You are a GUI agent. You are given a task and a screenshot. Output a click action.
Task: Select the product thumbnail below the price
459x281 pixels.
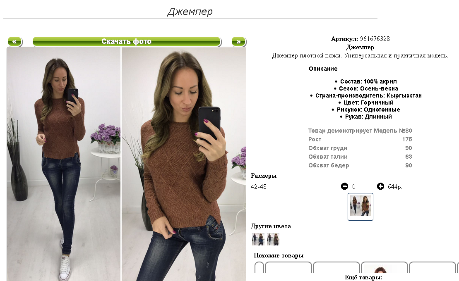click(x=360, y=207)
